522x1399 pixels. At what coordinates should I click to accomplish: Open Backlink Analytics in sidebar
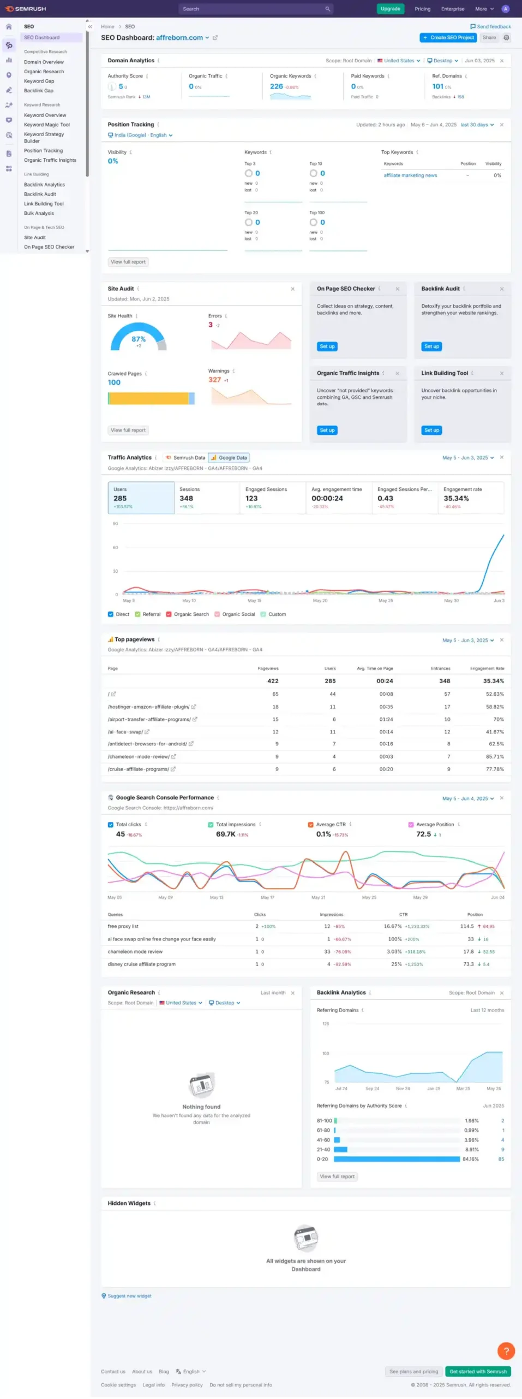pyautogui.click(x=44, y=185)
